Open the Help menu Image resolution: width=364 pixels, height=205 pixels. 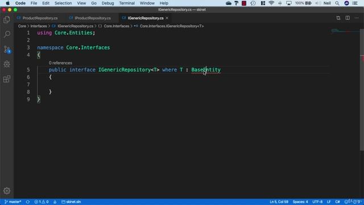pyautogui.click(x=164, y=3)
